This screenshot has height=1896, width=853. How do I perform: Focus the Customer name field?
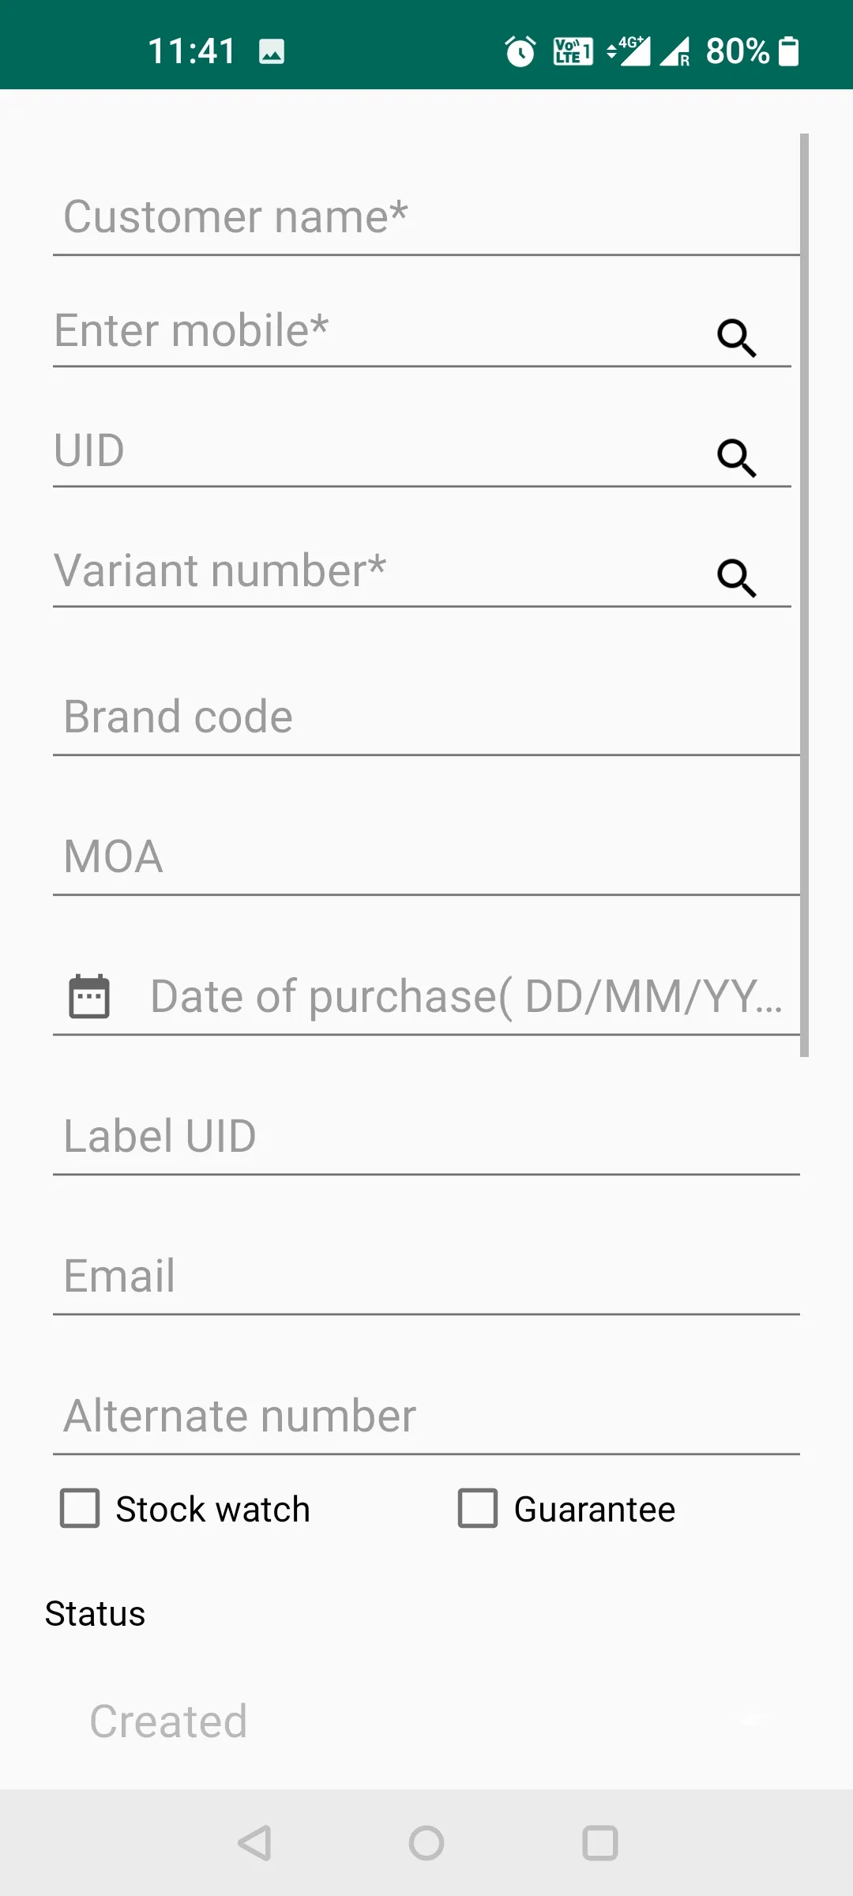[x=426, y=217]
